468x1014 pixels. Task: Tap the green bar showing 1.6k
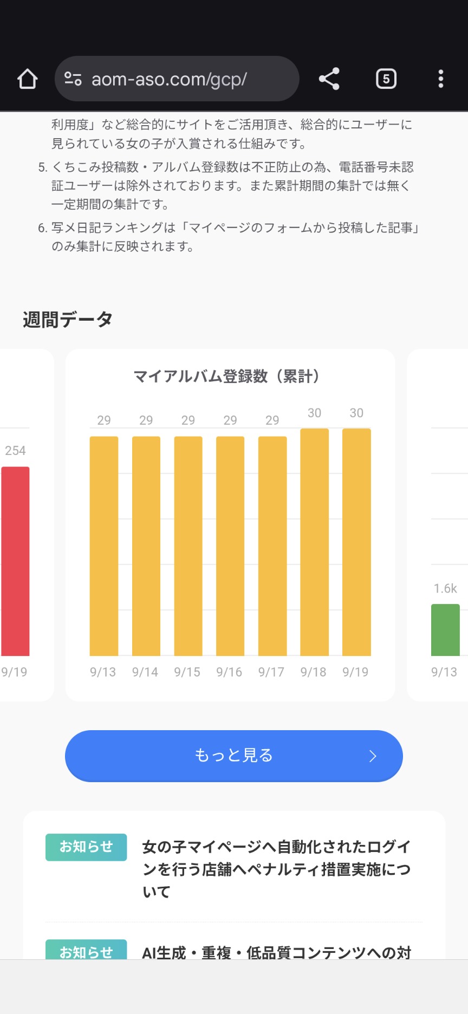445,629
